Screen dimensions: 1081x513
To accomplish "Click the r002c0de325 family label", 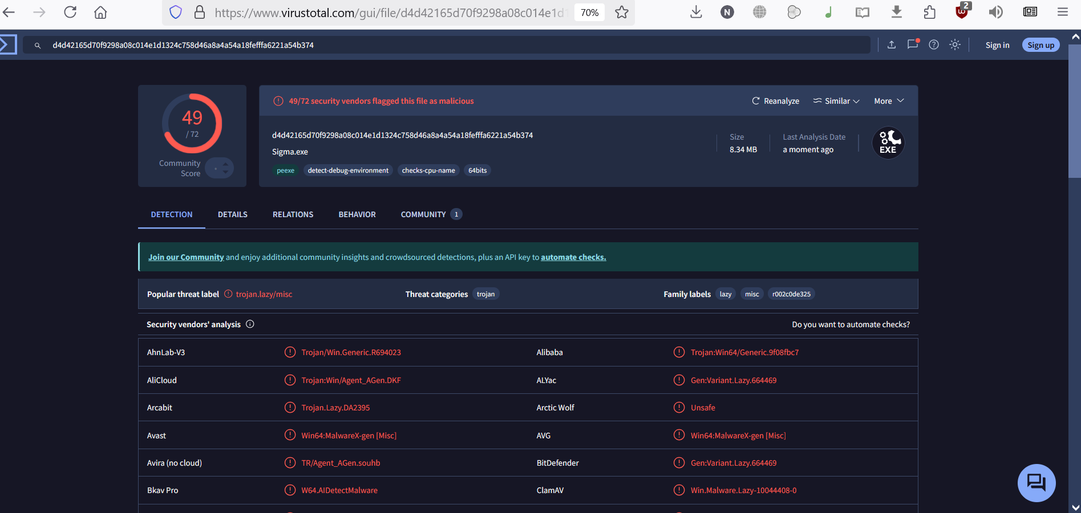I will point(791,294).
